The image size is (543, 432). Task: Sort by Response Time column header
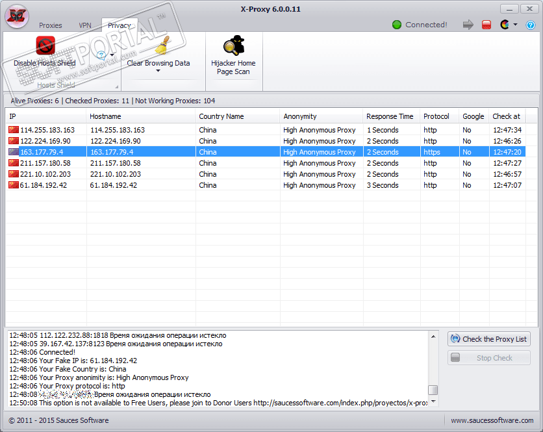pyautogui.click(x=392, y=116)
